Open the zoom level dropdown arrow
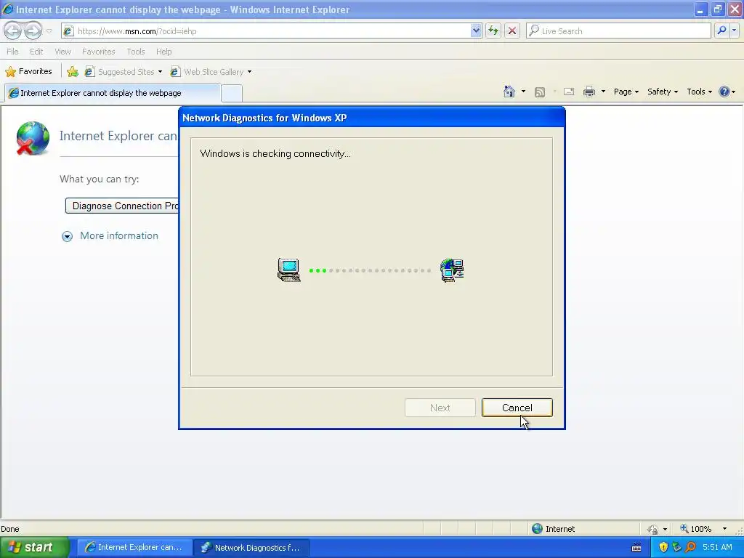Image resolution: width=744 pixels, height=558 pixels. click(x=724, y=529)
